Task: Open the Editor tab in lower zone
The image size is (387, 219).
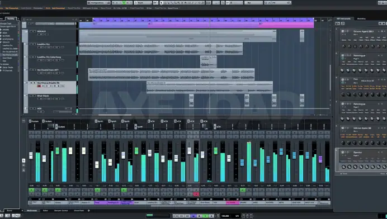Action: tap(46, 211)
